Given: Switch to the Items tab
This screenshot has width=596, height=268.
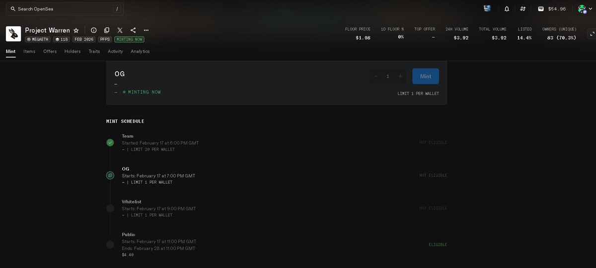Looking at the screenshot, I should pos(29,51).
